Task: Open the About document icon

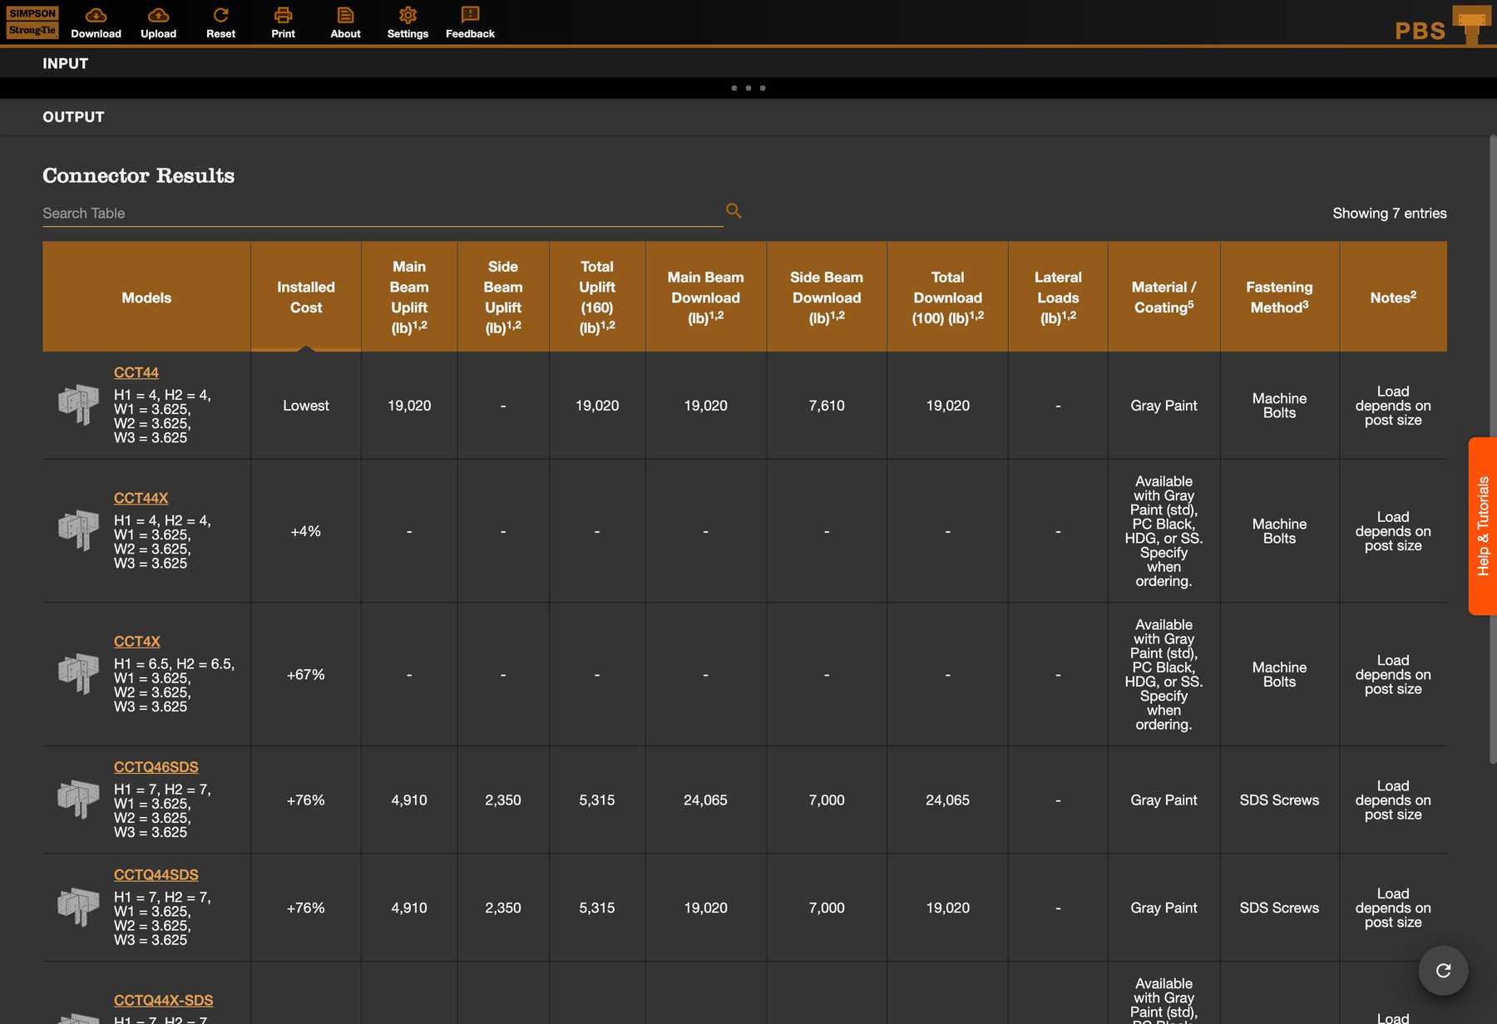Action: (x=345, y=16)
